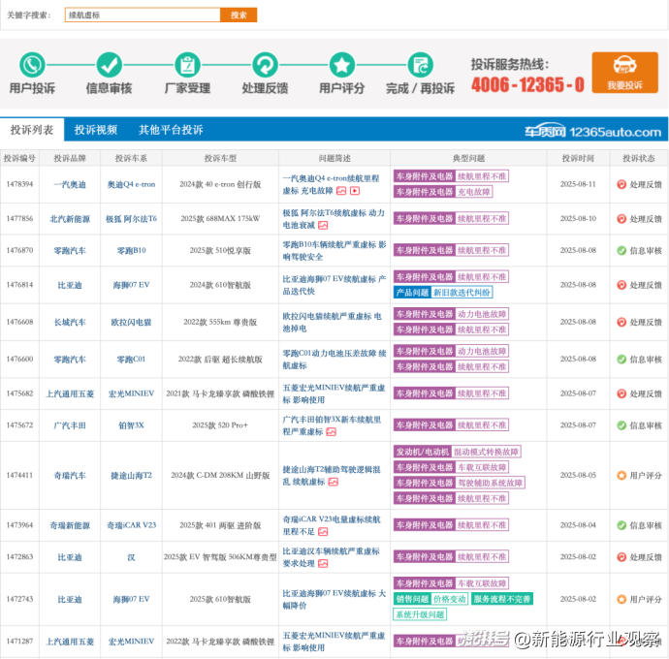Switch to the 投诉列表 tab

(32, 130)
